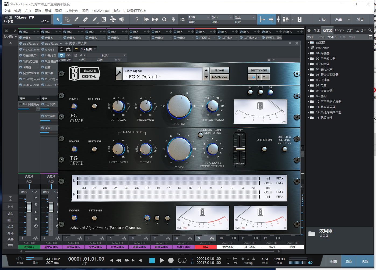Select the Arrow tool in toolbar
Image resolution: width=376 pixels, height=270 pixels.
58,19
